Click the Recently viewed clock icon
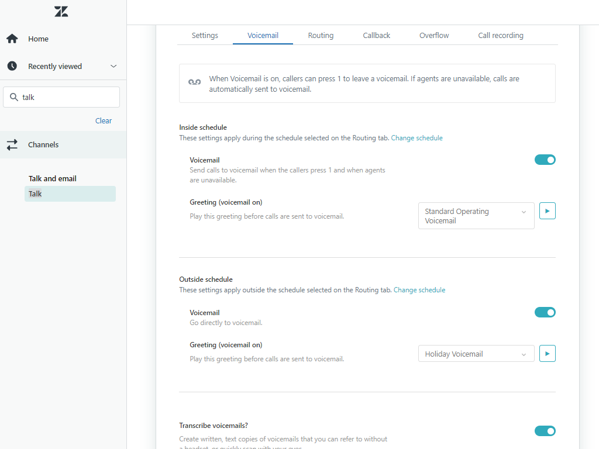The image size is (599, 449). pos(12,66)
